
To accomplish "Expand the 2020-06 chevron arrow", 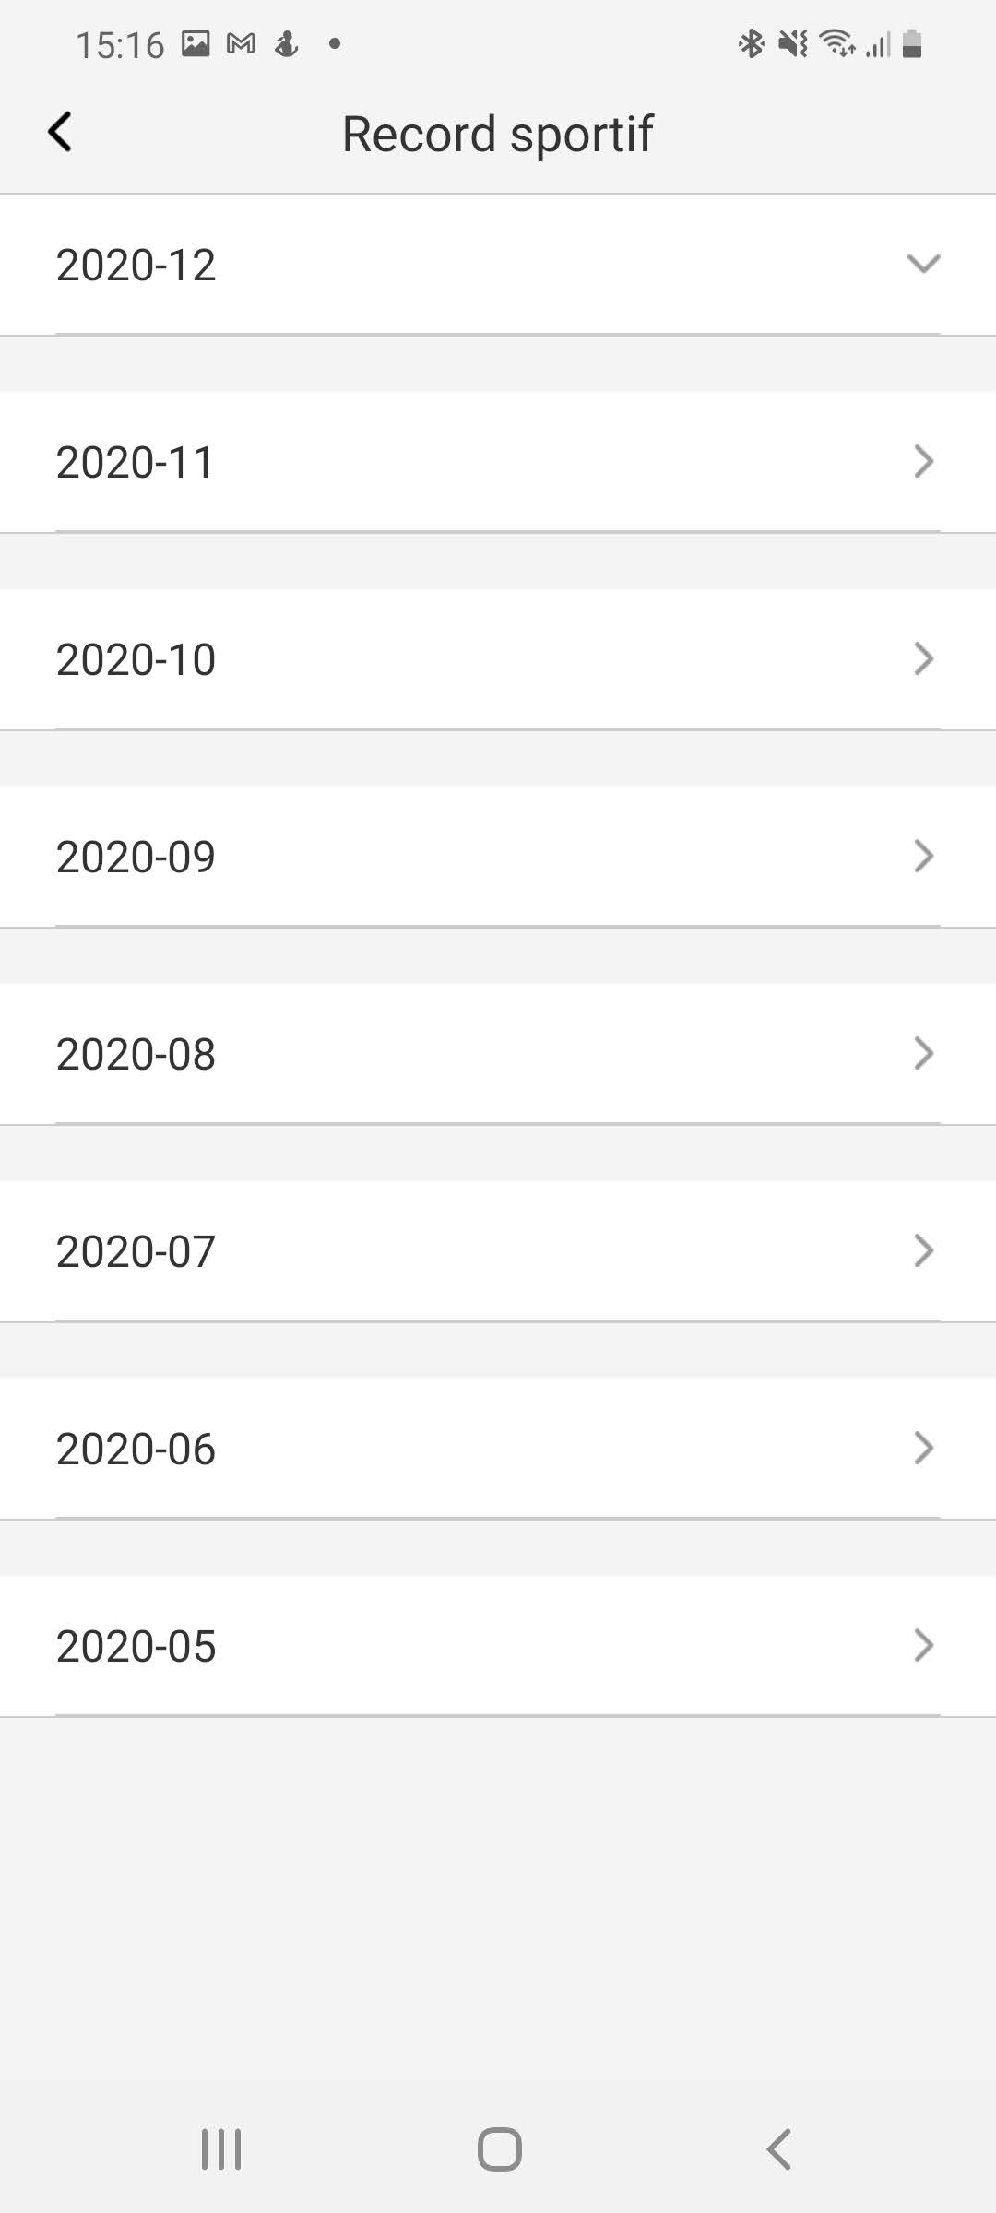I will 923,1448.
